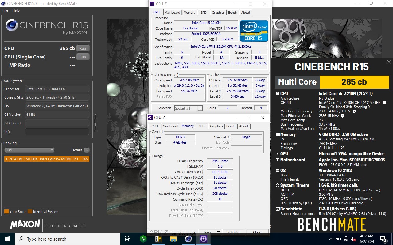The height and width of the screenshot is (245, 393).
Task: Click the CPU chip icon in BenchMate panel
Action: coord(278,94)
